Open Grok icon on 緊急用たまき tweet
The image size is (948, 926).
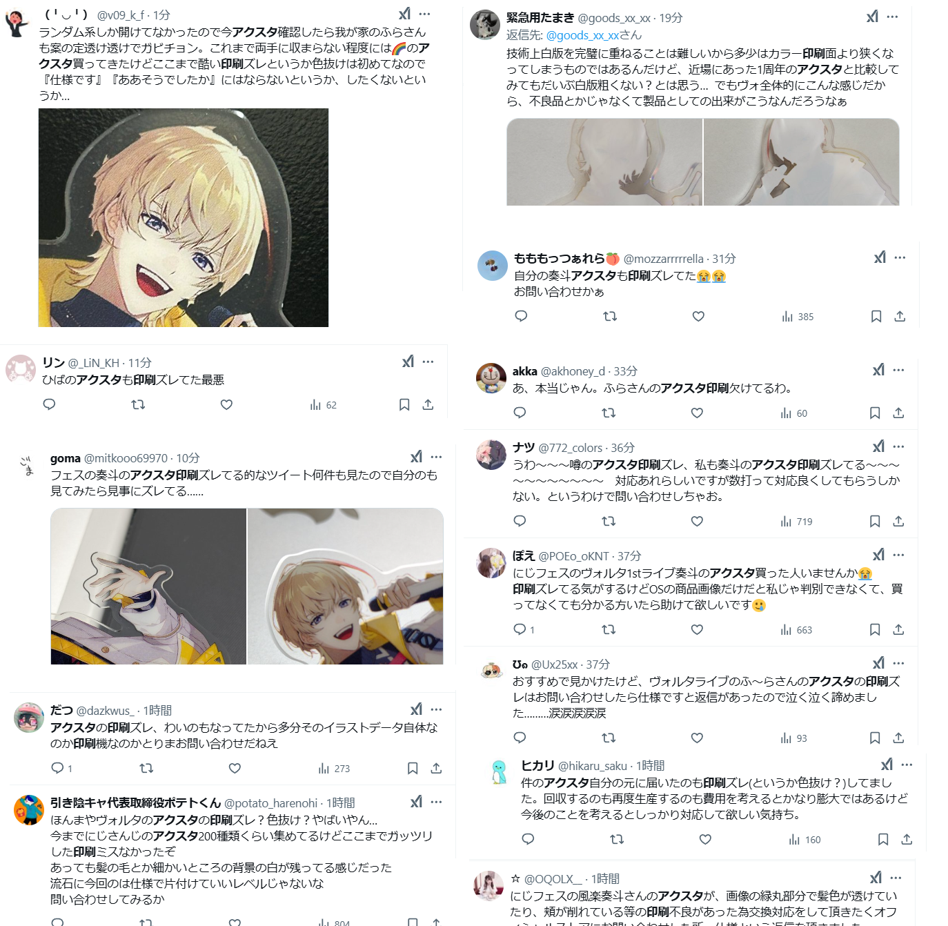(x=873, y=17)
